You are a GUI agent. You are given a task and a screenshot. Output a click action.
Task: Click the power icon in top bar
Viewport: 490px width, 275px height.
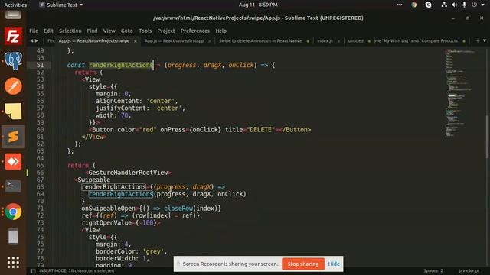(475, 5)
